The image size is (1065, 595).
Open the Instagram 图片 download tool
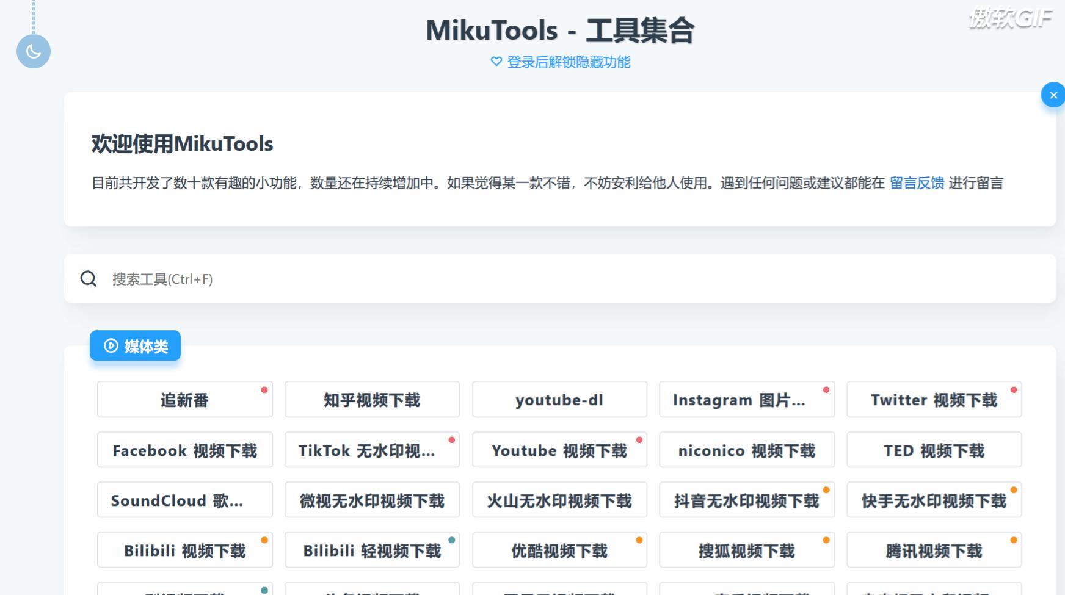[746, 400]
